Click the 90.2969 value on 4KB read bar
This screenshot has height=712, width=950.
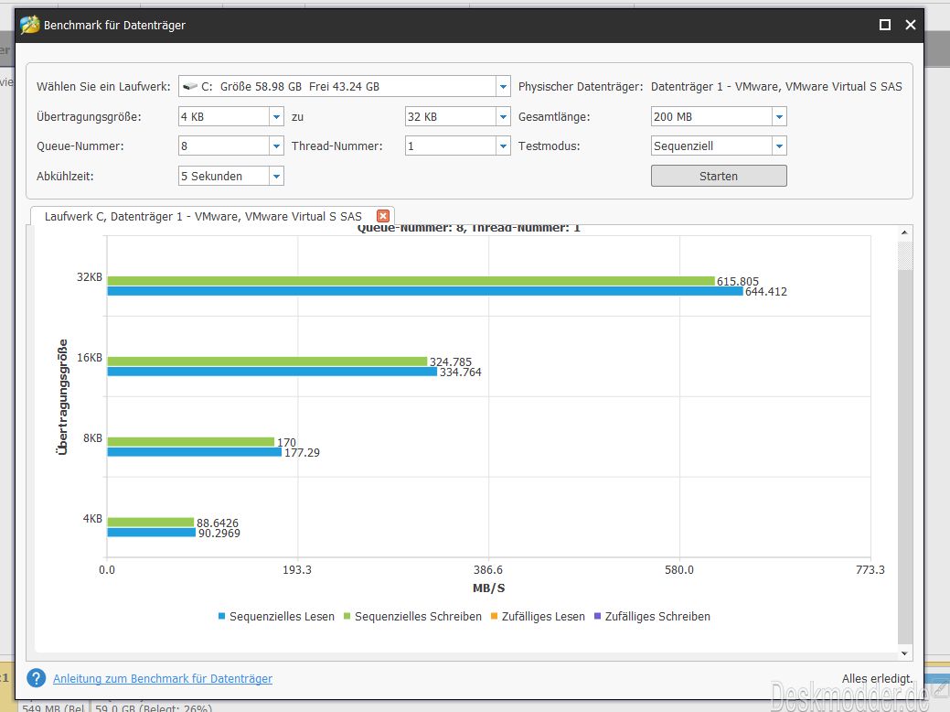click(x=219, y=534)
